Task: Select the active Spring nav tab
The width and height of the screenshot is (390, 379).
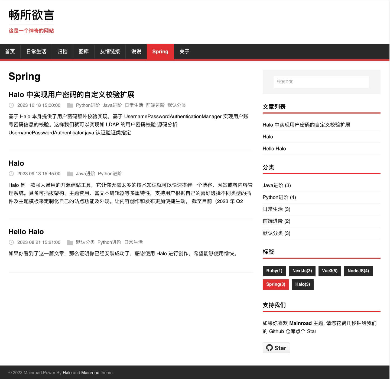Action: pos(160,51)
